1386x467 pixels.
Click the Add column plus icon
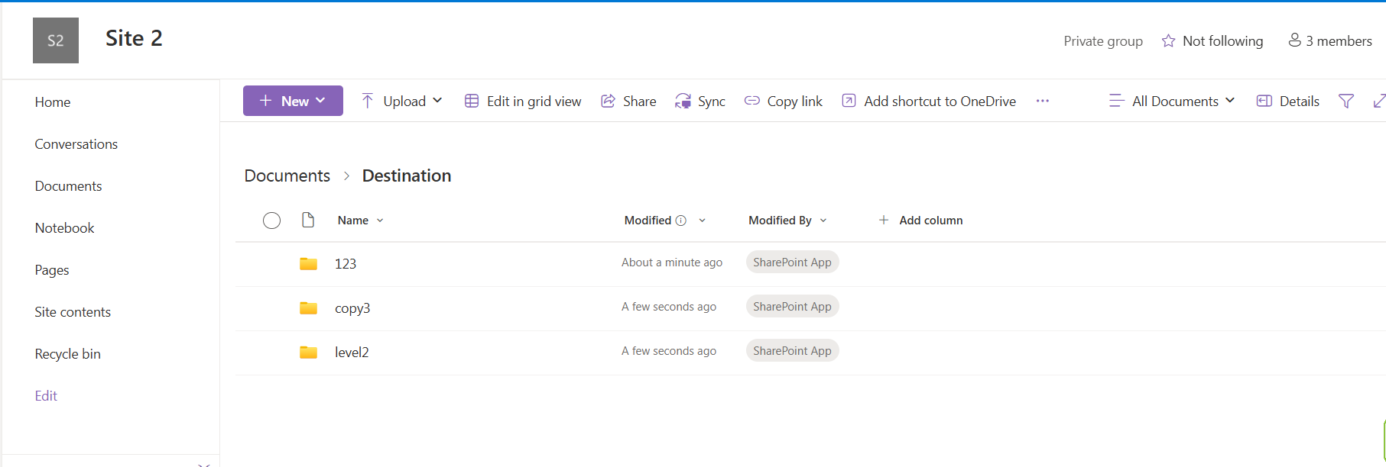(x=884, y=220)
